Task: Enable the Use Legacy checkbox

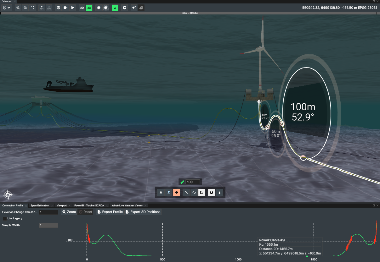Action: click(5, 218)
